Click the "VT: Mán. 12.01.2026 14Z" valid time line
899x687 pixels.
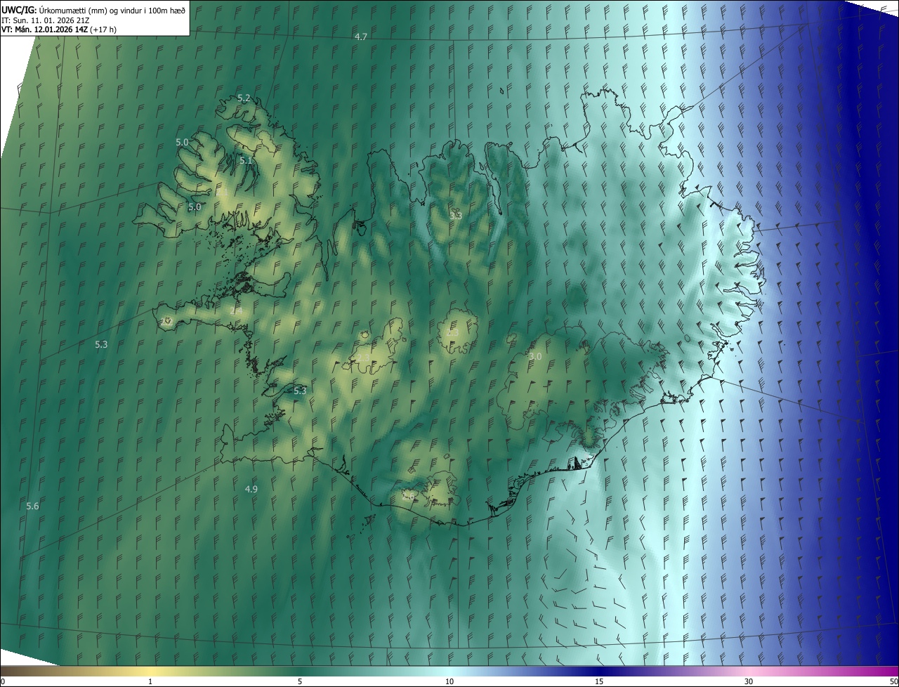tap(58, 30)
